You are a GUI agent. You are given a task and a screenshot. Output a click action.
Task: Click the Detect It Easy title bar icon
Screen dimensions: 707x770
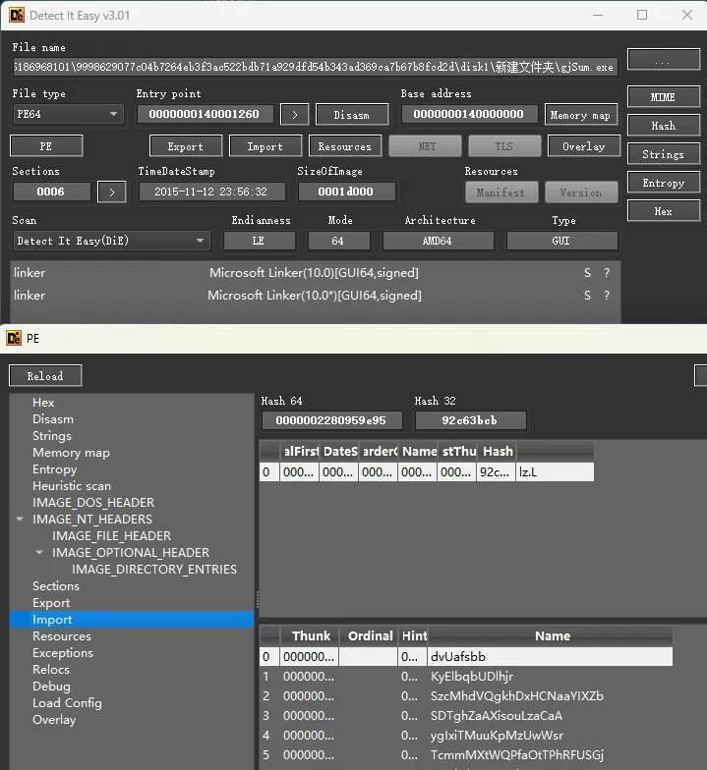[16, 16]
